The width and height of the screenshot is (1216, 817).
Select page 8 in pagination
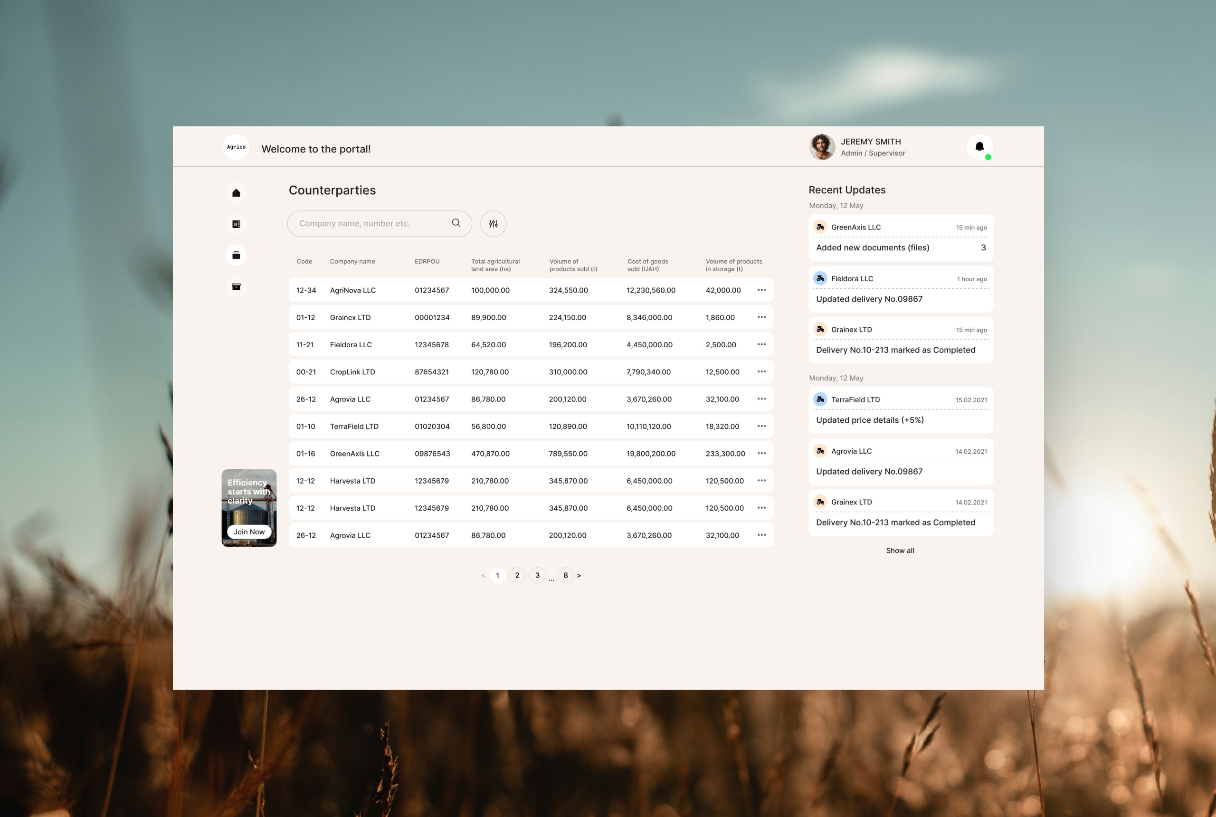point(565,575)
